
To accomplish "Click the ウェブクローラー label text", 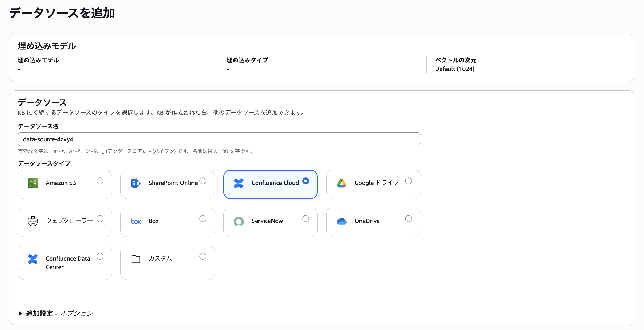I will 69,221.
